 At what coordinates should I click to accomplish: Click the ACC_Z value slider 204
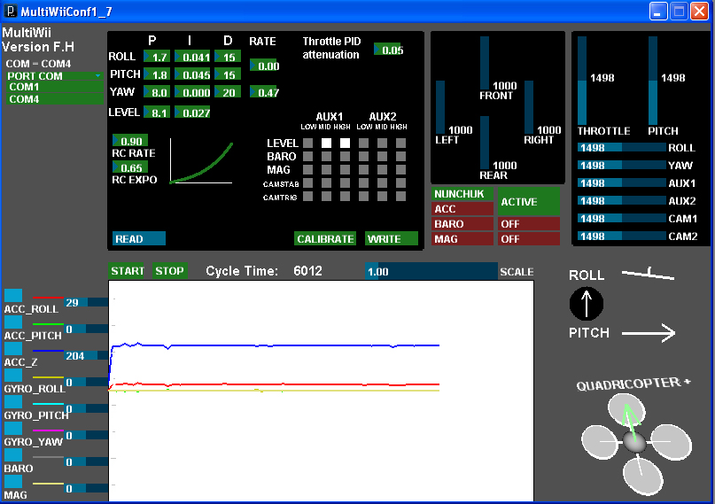pyautogui.click(x=86, y=355)
